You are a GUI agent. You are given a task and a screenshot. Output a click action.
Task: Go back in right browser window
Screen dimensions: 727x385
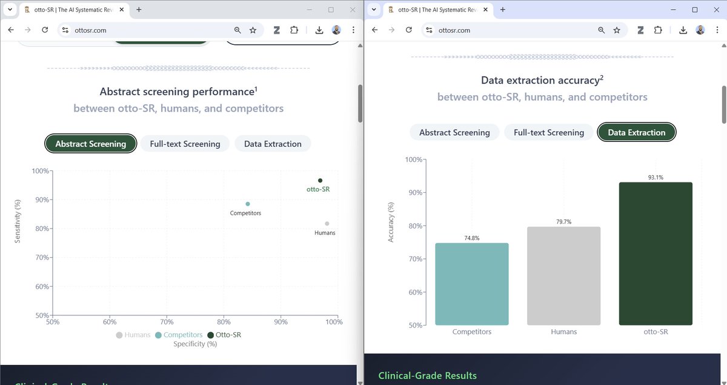coord(374,30)
